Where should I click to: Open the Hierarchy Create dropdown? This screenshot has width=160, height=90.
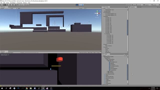(104, 8)
